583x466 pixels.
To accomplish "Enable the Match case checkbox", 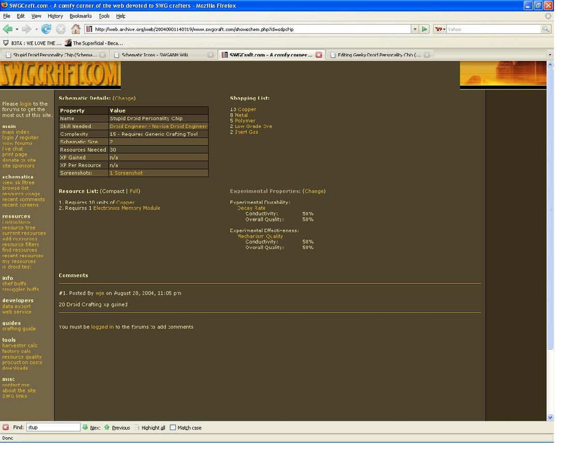I will pos(173,427).
